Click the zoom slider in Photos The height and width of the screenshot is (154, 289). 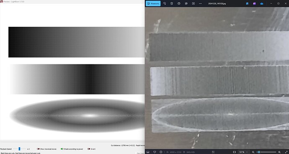pyautogui.click(x=266, y=152)
